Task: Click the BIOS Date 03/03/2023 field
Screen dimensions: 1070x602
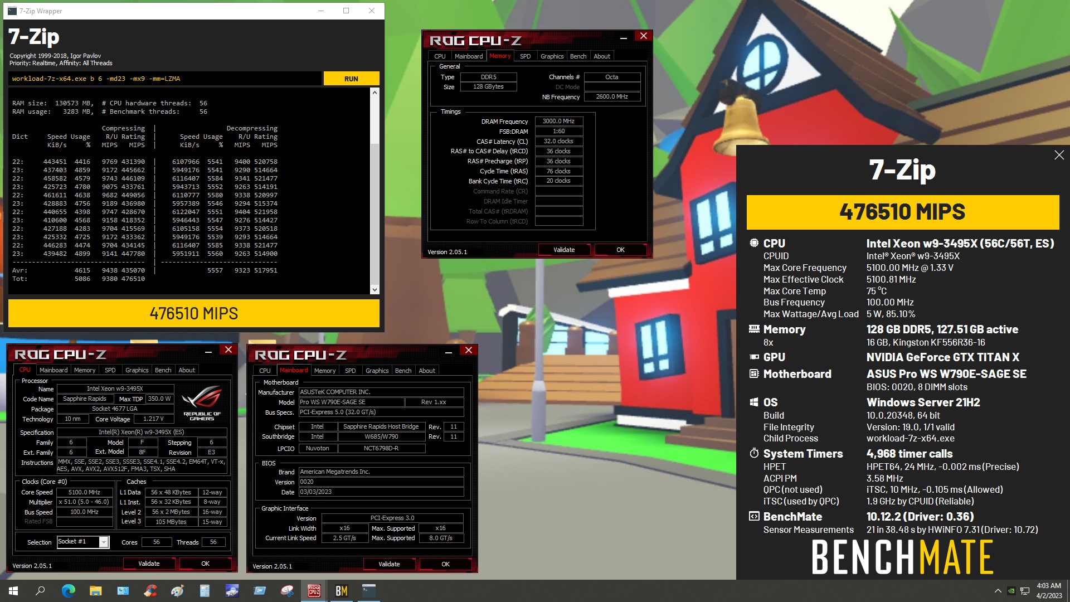Action: point(381,492)
